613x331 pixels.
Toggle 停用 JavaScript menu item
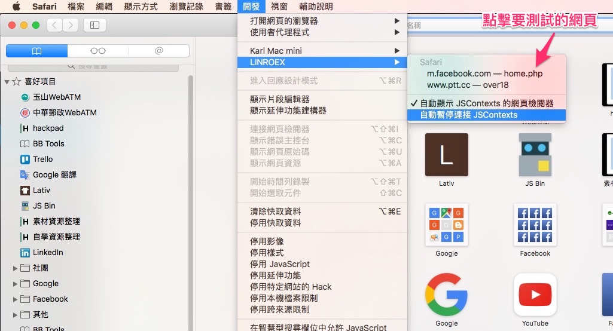pos(322,264)
